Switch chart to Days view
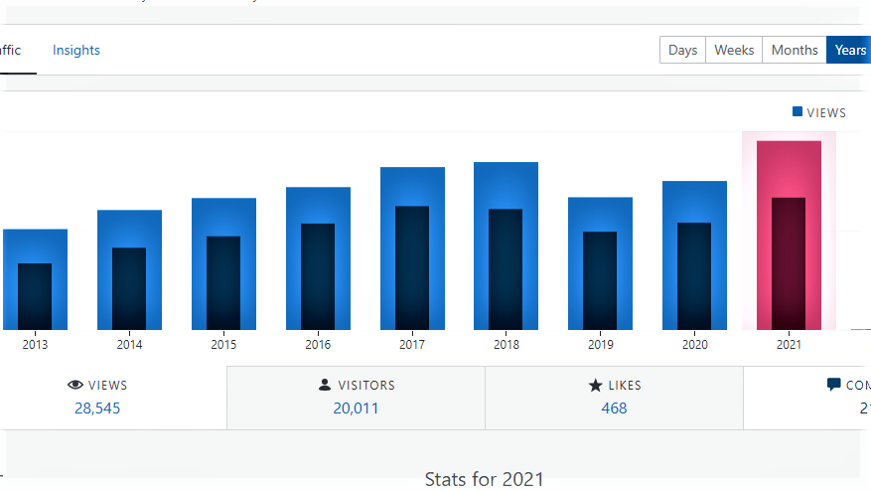Viewport: 871px width, 491px height. (x=682, y=51)
